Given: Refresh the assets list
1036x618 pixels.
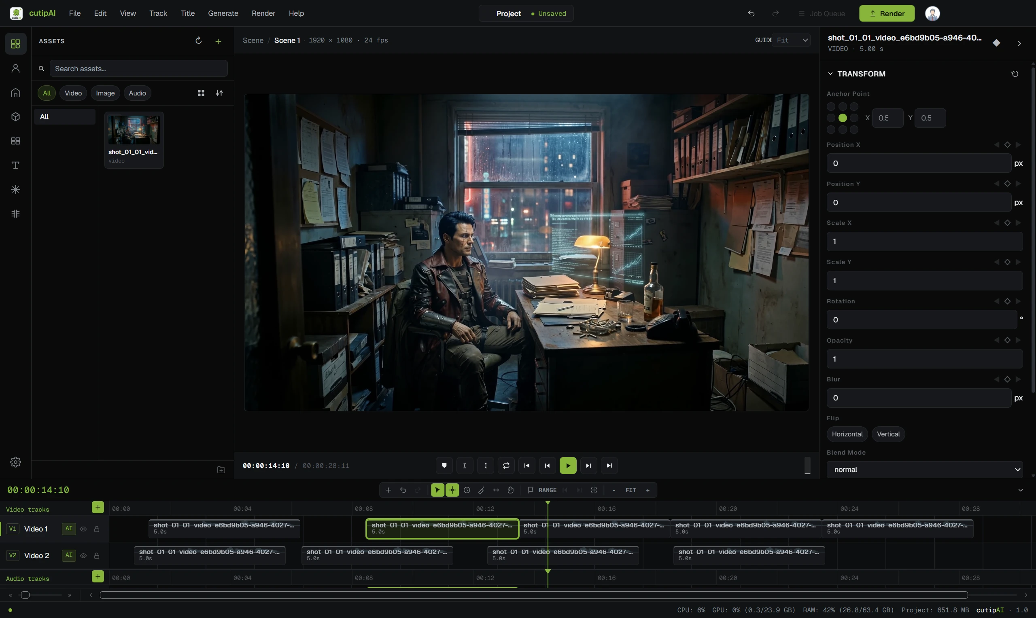Looking at the screenshot, I should (x=199, y=41).
